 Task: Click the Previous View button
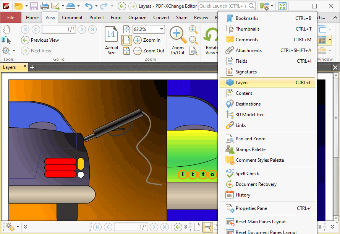[x=40, y=40]
